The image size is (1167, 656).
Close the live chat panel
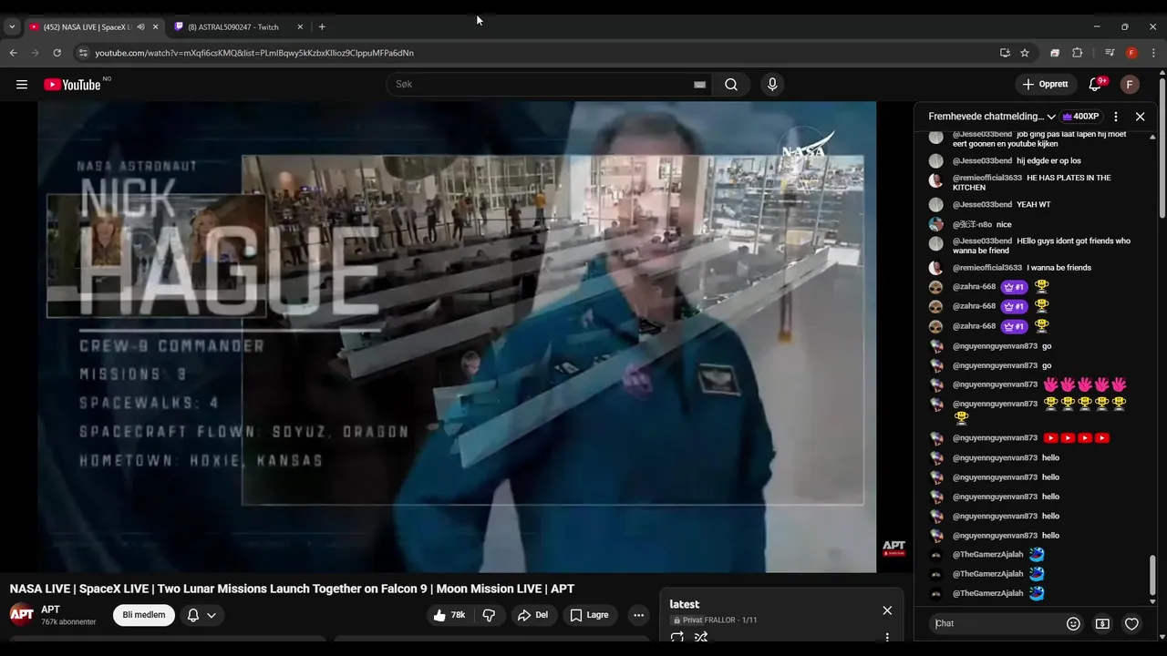coord(1140,117)
